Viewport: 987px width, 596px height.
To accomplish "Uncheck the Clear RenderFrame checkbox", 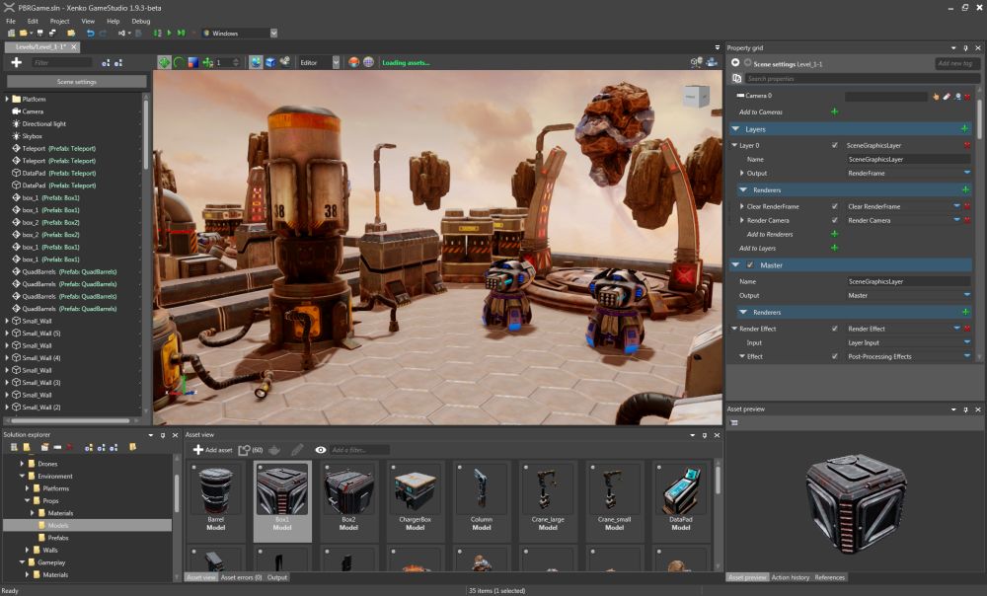I will [835, 206].
